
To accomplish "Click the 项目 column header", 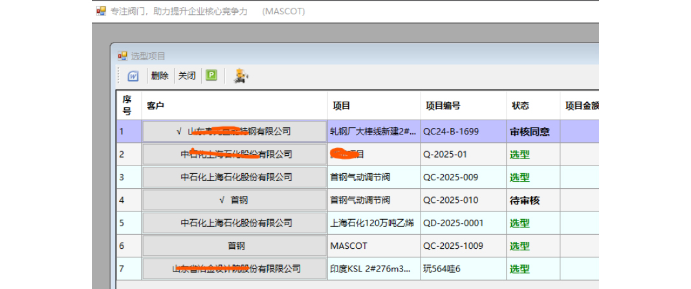I will [374, 105].
